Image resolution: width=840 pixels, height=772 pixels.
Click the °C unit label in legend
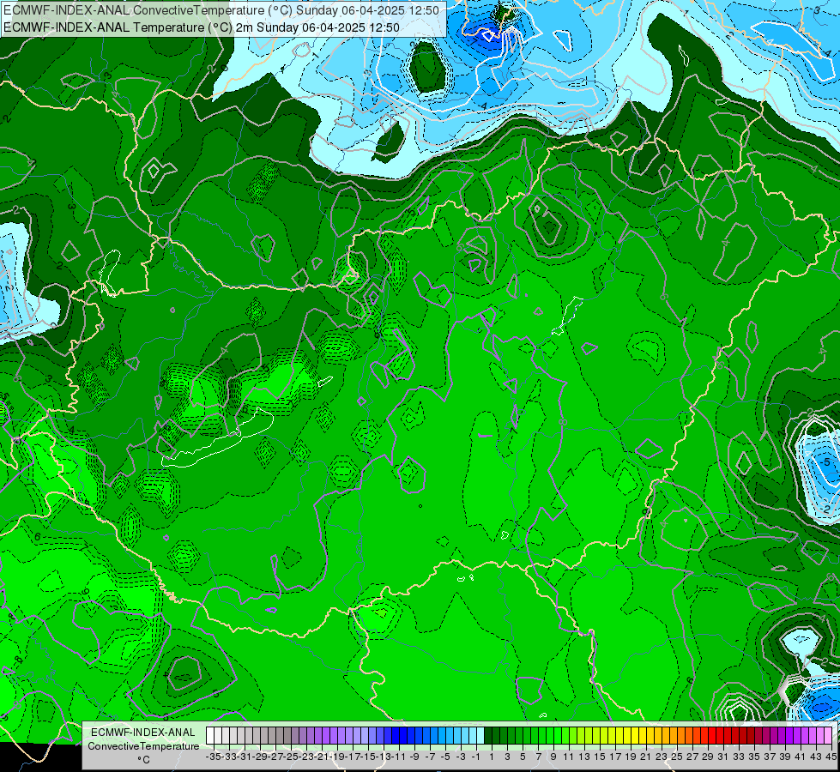point(143,760)
